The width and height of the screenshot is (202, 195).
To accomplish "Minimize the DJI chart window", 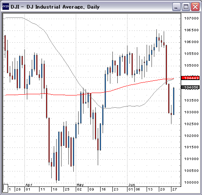I will (176, 6).
